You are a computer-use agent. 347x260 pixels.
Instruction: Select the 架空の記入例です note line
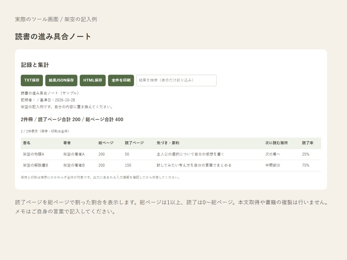(x=67, y=107)
